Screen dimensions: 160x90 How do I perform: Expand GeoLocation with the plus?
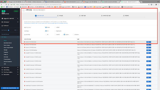tap(18, 74)
